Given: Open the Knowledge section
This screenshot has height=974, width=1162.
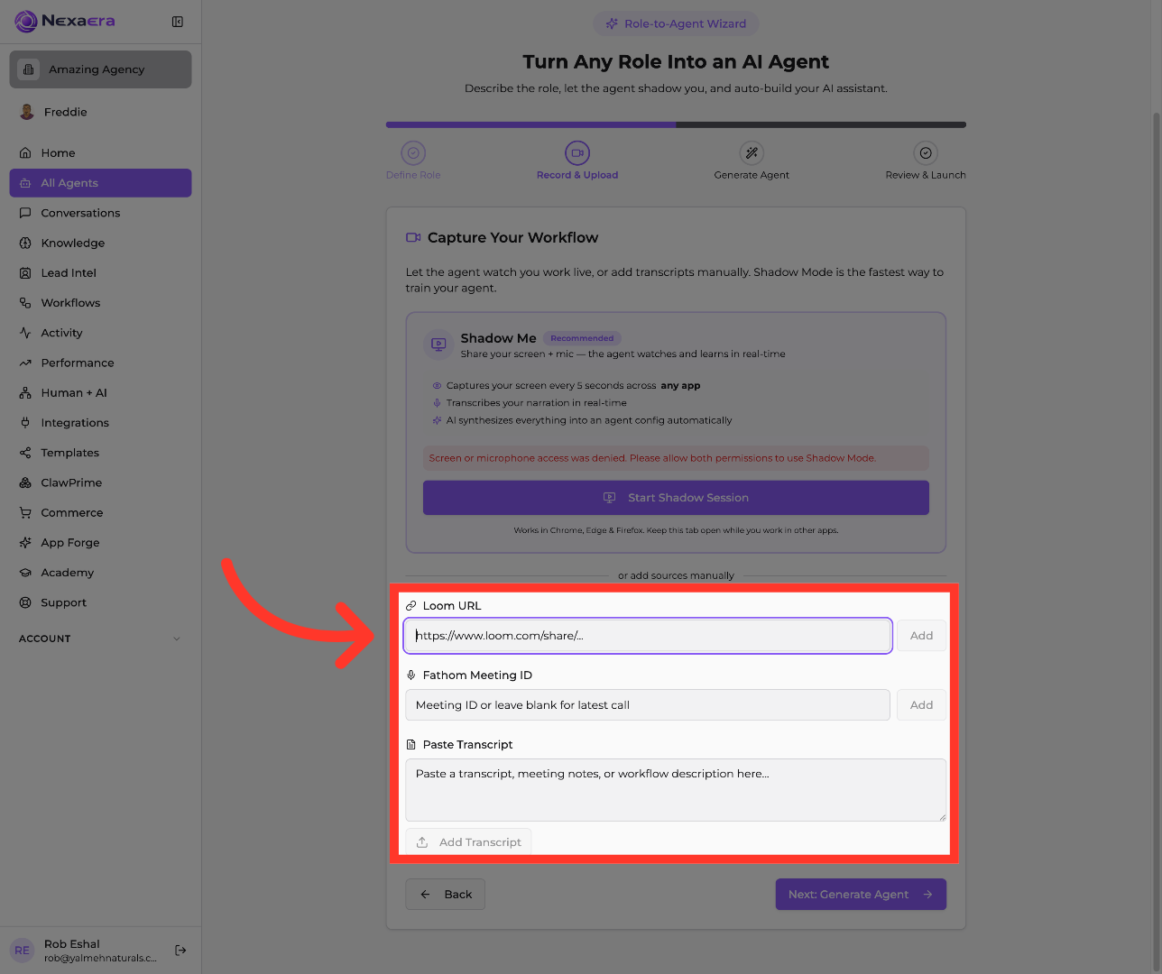Looking at the screenshot, I should tap(100, 243).
